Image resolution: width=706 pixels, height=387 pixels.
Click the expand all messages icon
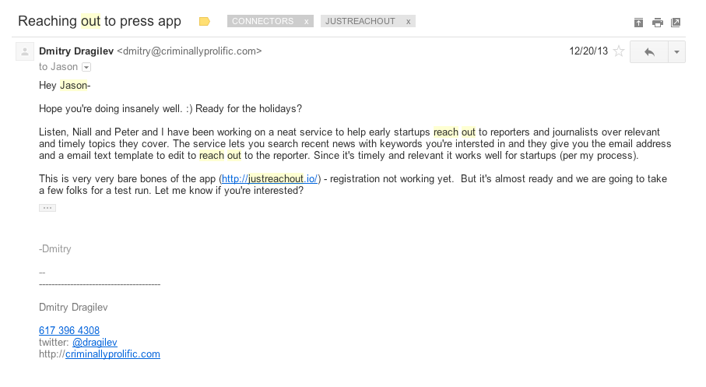[x=638, y=23]
